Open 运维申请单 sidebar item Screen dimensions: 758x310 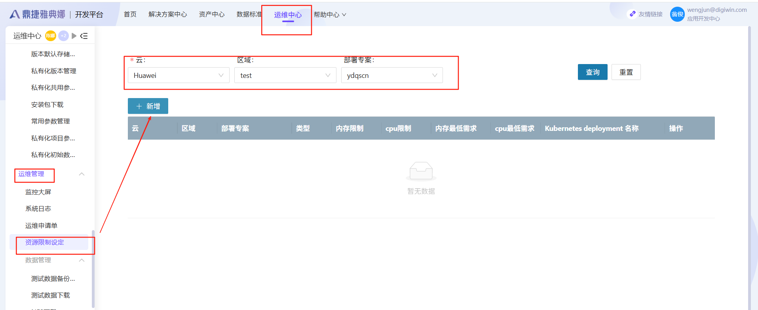[42, 225]
